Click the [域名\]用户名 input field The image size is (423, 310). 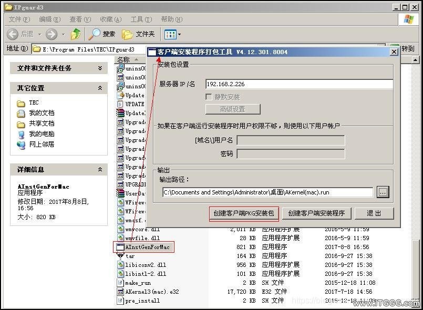291,140
